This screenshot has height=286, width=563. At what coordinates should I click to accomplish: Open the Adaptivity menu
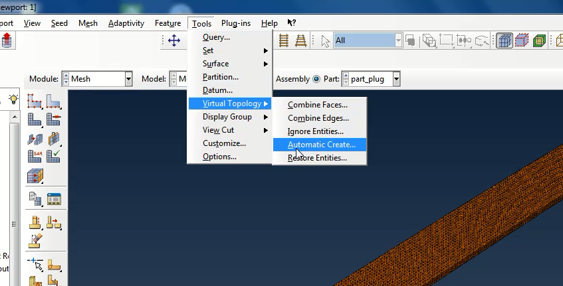pyautogui.click(x=126, y=23)
